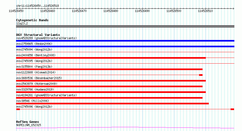Open variant esv2745095 (Wong2012b) label
Screen dimensions: 242x131
[x=34, y=61]
